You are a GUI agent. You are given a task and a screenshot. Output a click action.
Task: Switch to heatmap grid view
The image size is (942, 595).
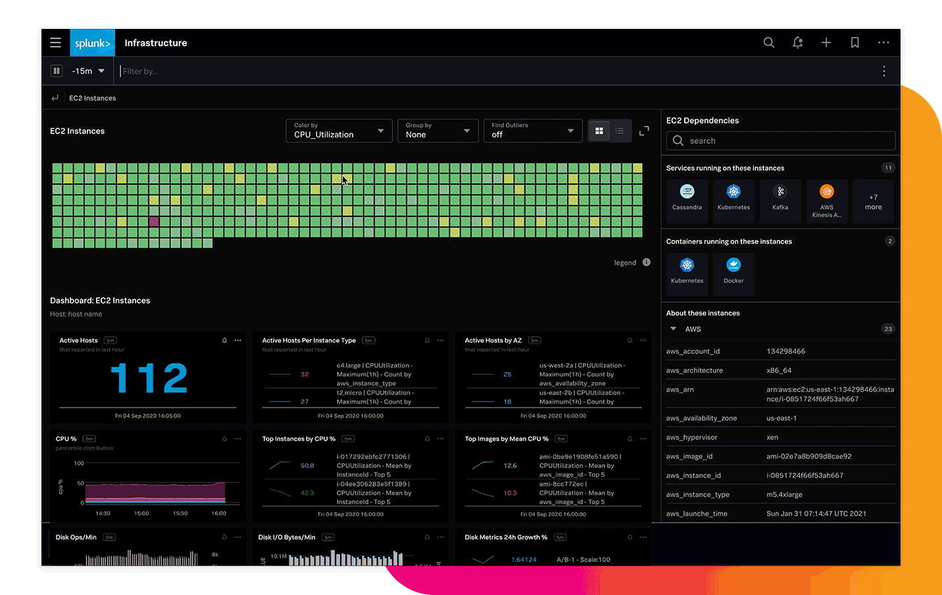(x=599, y=131)
